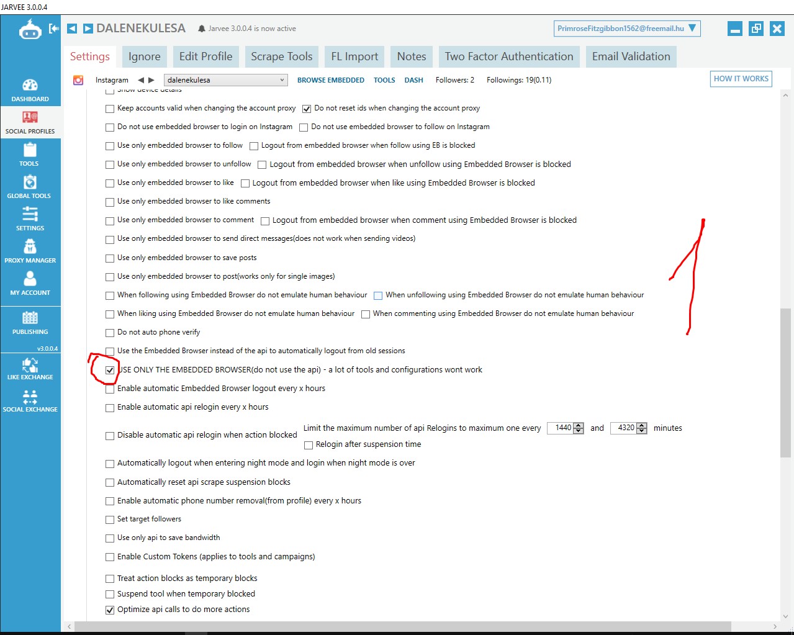
Task: Click the 4320 minutes input field
Action: click(624, 428)
